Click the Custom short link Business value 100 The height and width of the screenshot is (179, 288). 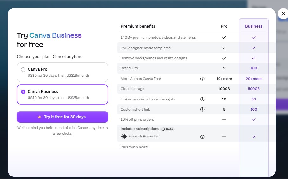[254, 109]
